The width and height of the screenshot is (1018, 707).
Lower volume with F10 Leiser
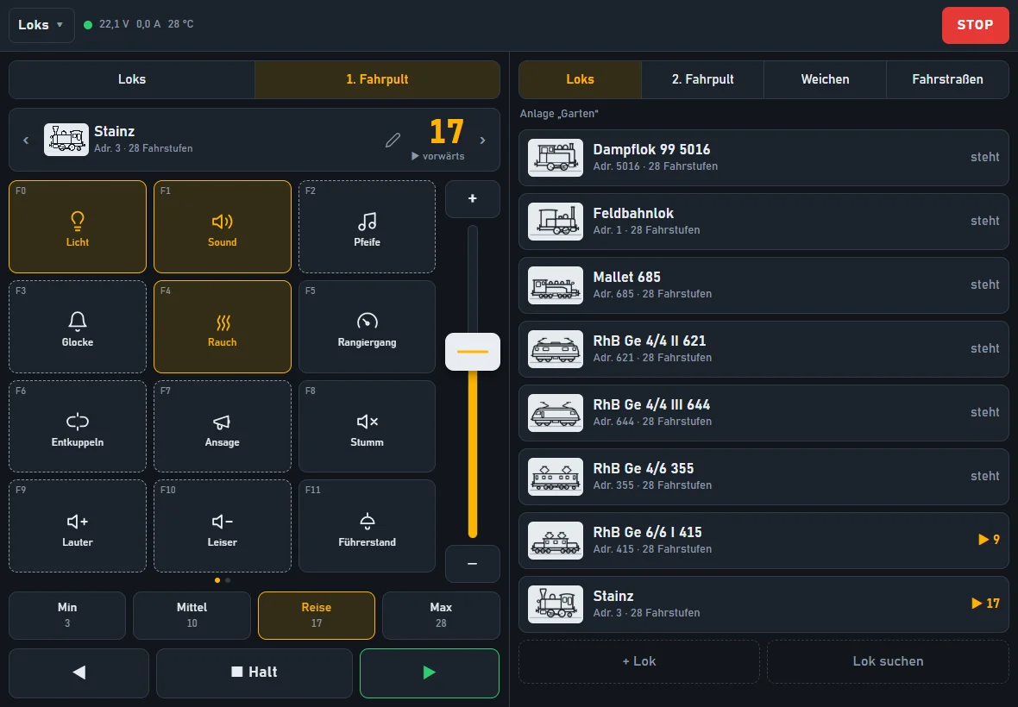click(x=222, y=526)
